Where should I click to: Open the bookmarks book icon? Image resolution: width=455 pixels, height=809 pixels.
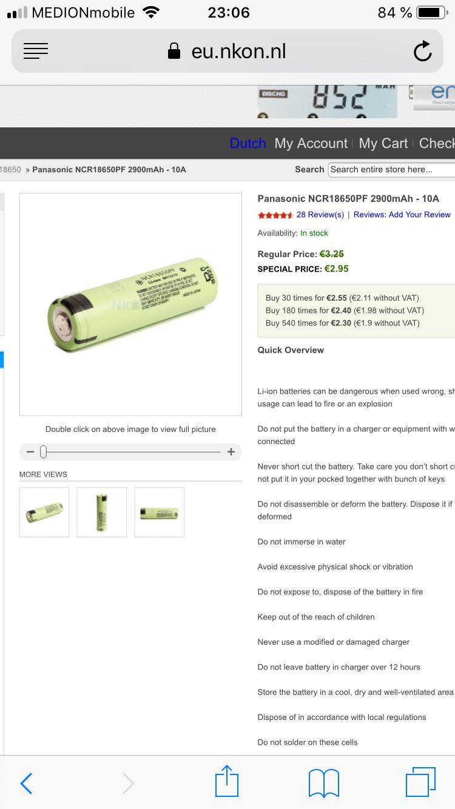click(324, 783)
